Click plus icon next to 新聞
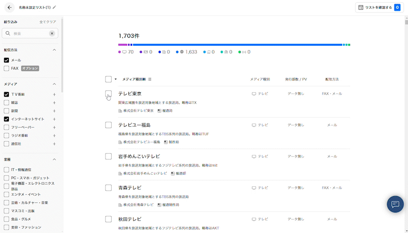 54,111
